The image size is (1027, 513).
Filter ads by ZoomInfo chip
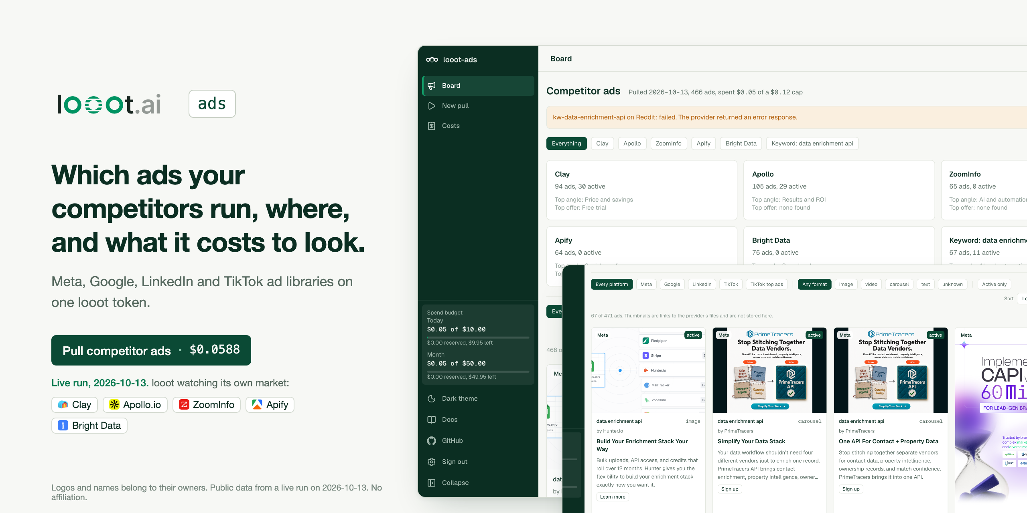tap(669, 143)
